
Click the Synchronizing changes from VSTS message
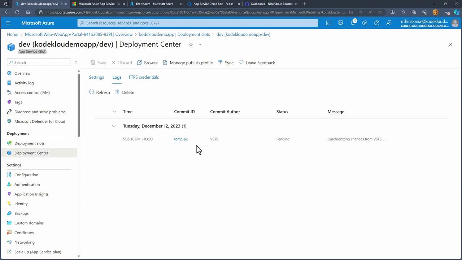[356, 139]
